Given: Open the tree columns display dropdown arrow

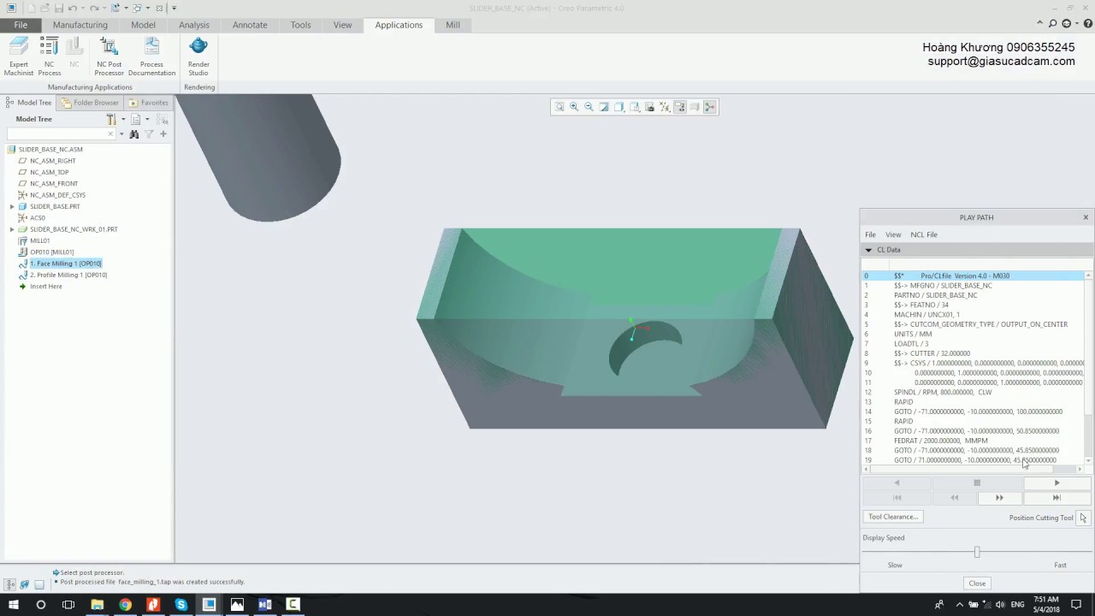Looking at the screenshot, I should click(147, 120).
